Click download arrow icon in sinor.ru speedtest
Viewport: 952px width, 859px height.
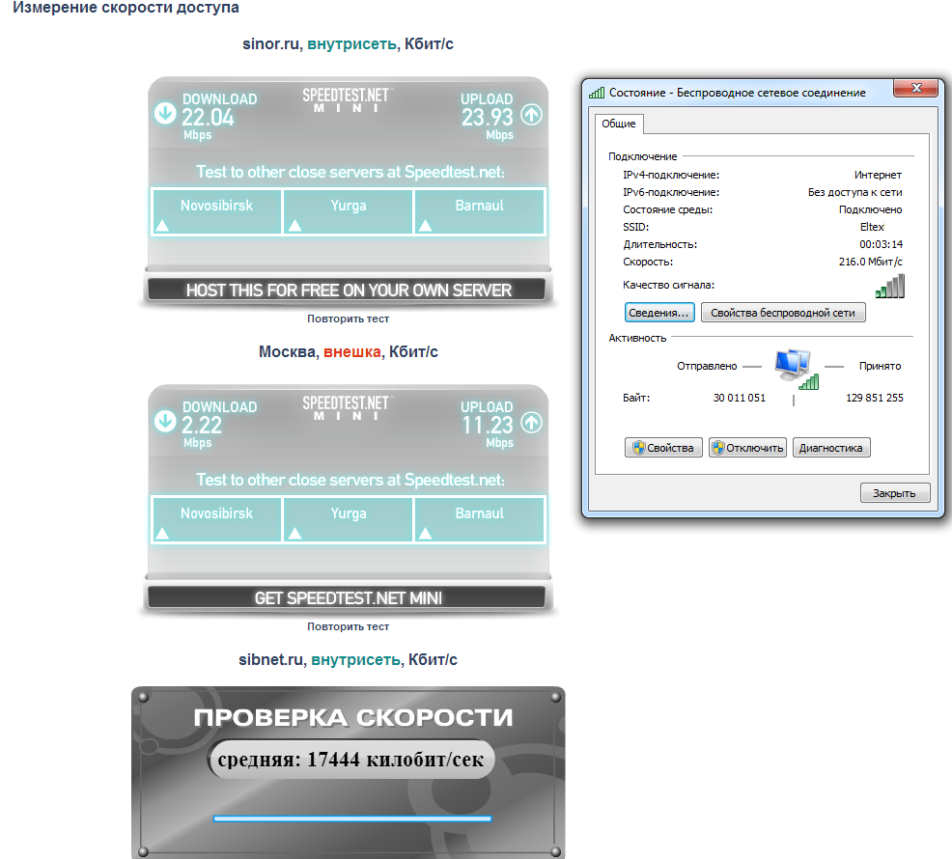pos(165,114)
